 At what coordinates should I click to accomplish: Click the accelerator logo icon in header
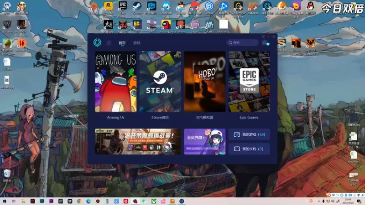coord(97,42)
